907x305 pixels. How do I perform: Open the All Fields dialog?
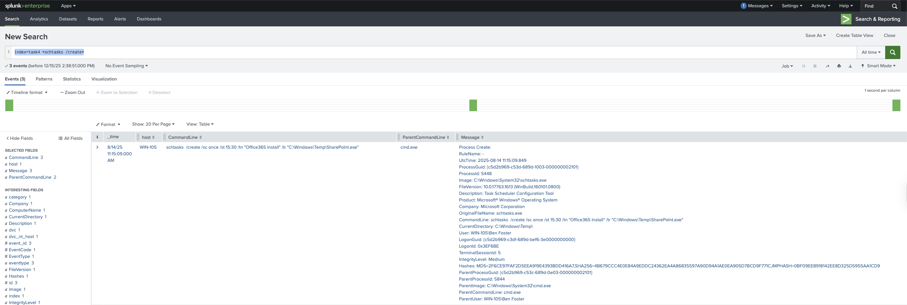tap(70, 138)
